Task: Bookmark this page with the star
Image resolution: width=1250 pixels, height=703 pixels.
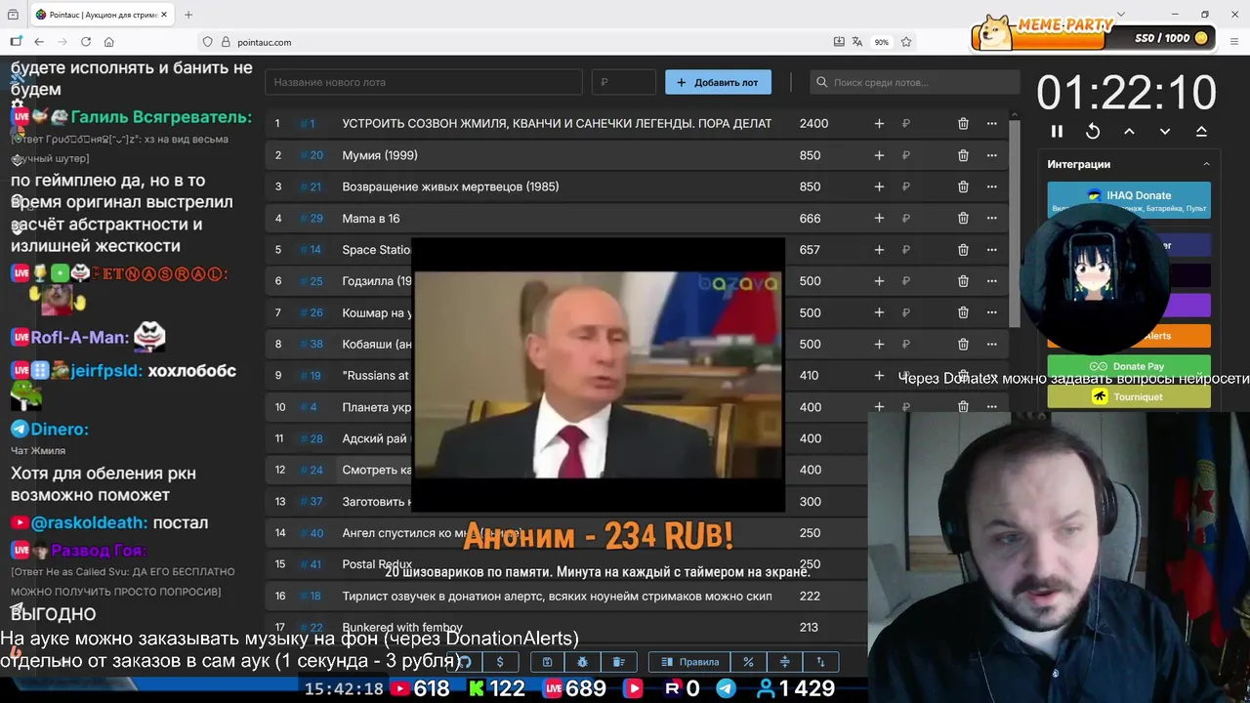Action: 906,42
